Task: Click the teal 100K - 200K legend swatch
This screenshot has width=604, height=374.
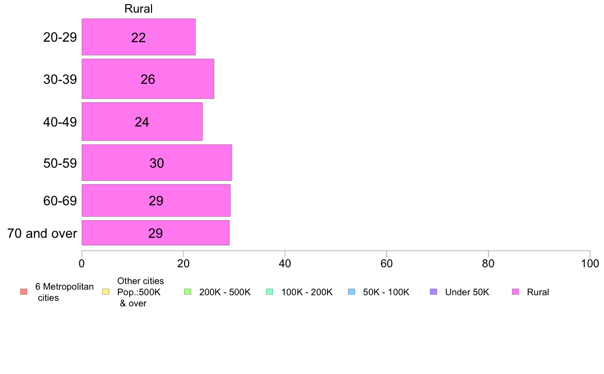Action: 269,292
